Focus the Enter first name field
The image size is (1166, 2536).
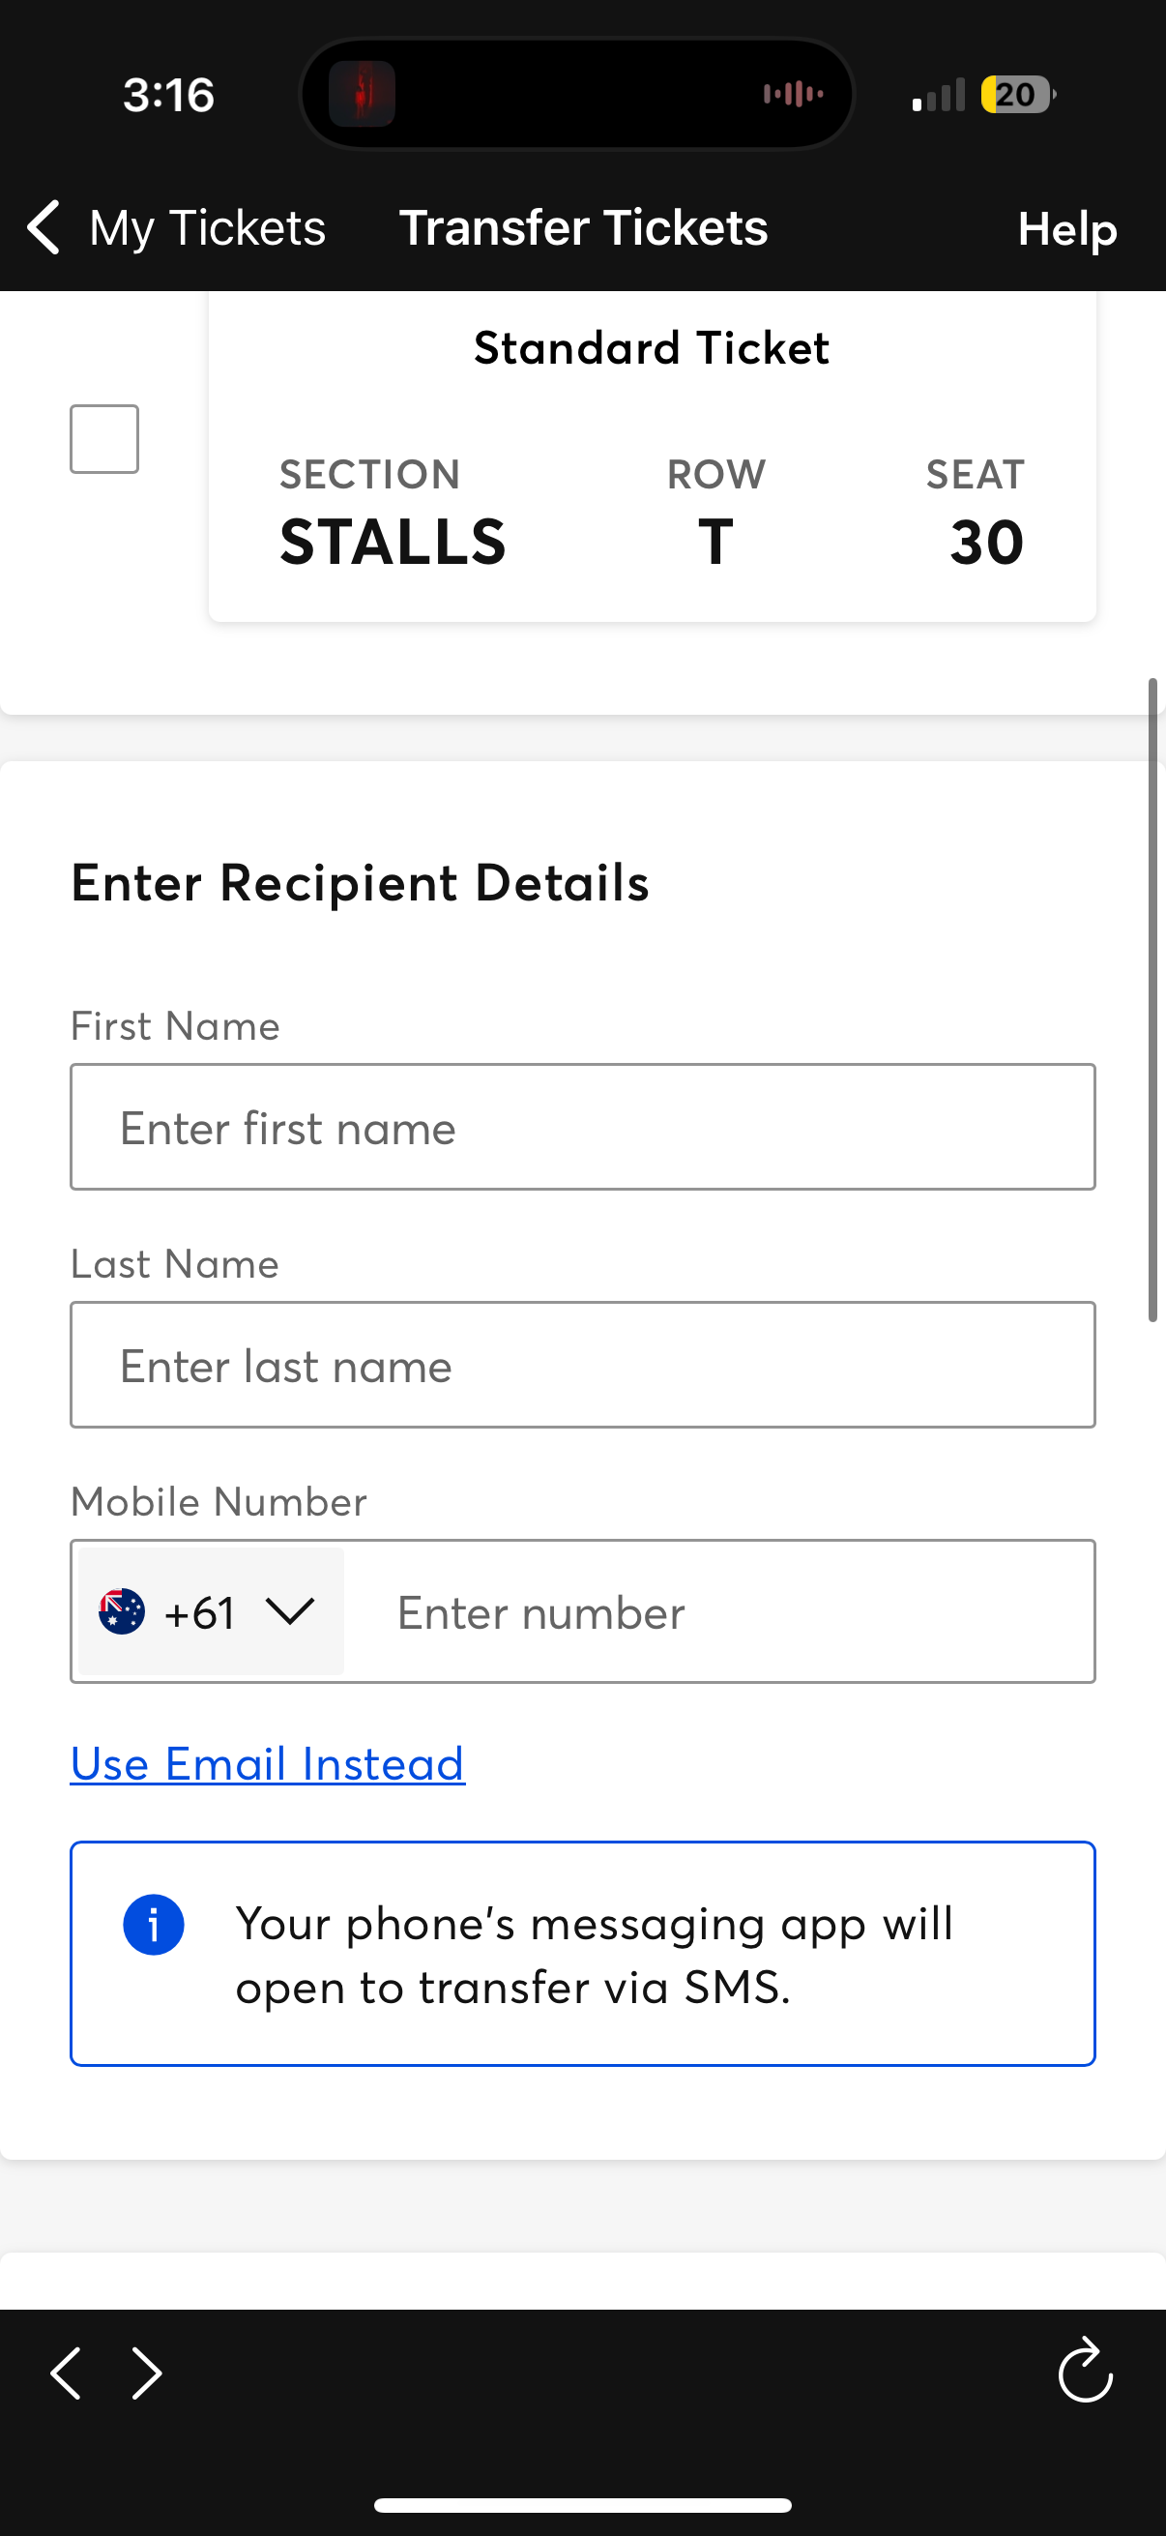[582, 1127]
